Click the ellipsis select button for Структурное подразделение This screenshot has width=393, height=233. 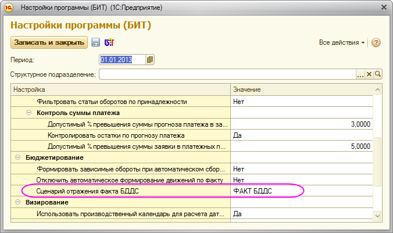(360, 74)
